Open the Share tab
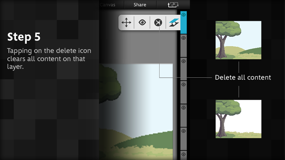The width and height of the screenshot is (285, 160). pos(140,5)
